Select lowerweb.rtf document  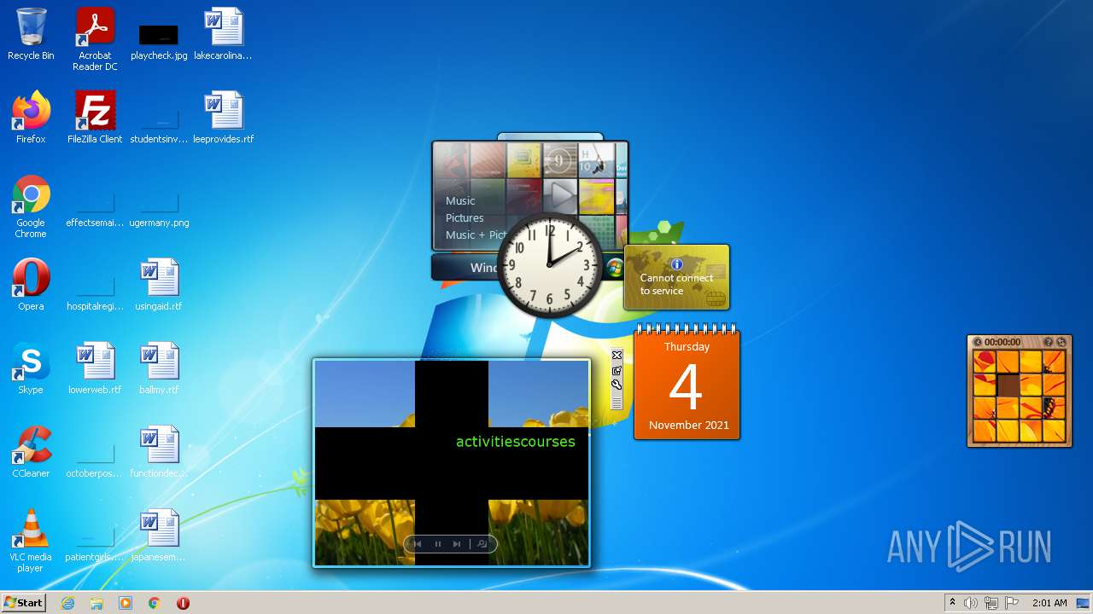(x=95, y=368)
